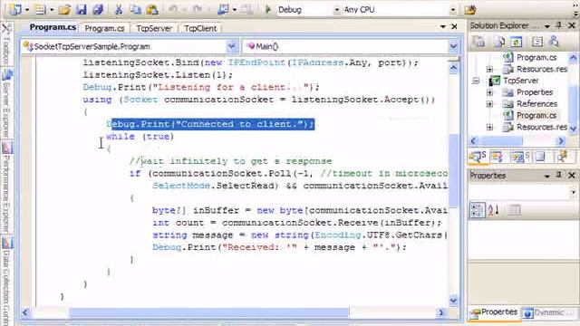
Task: Switch to the second non-bold Program.cs tab
Action: pyautogui.click(x=104, y=28)
